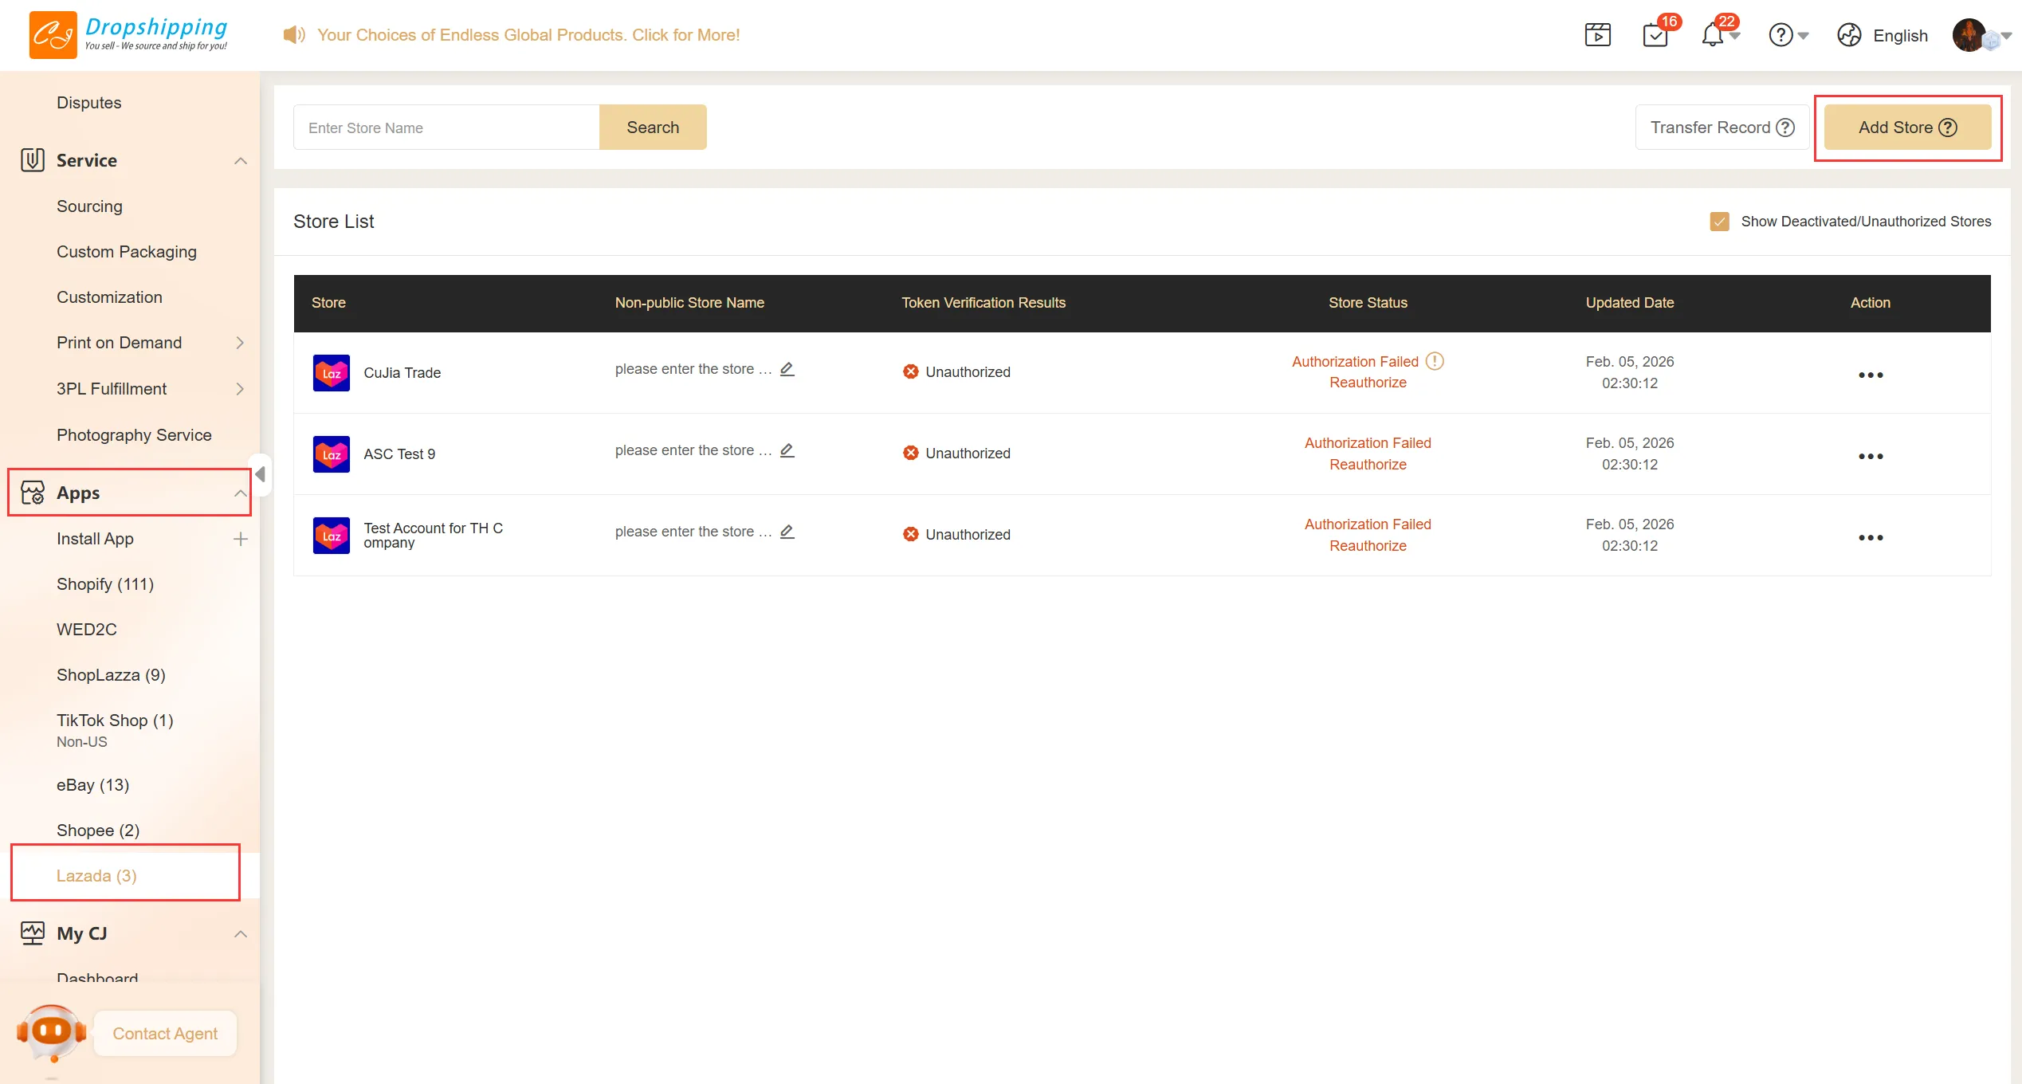
Task: Open three-dot actions for Test Account store
Action: coord(1870,537)
